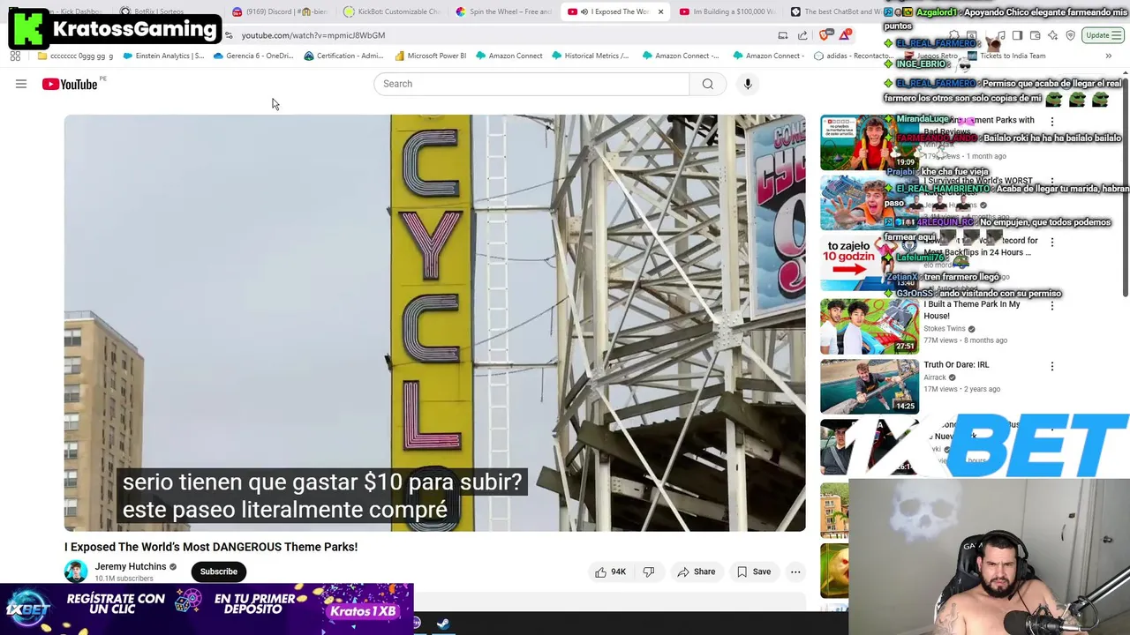The height and width of the screenshot is (635, 1130).
Task: Open Jeremy Hutchins channel avatar
Action: coord(76,571)
